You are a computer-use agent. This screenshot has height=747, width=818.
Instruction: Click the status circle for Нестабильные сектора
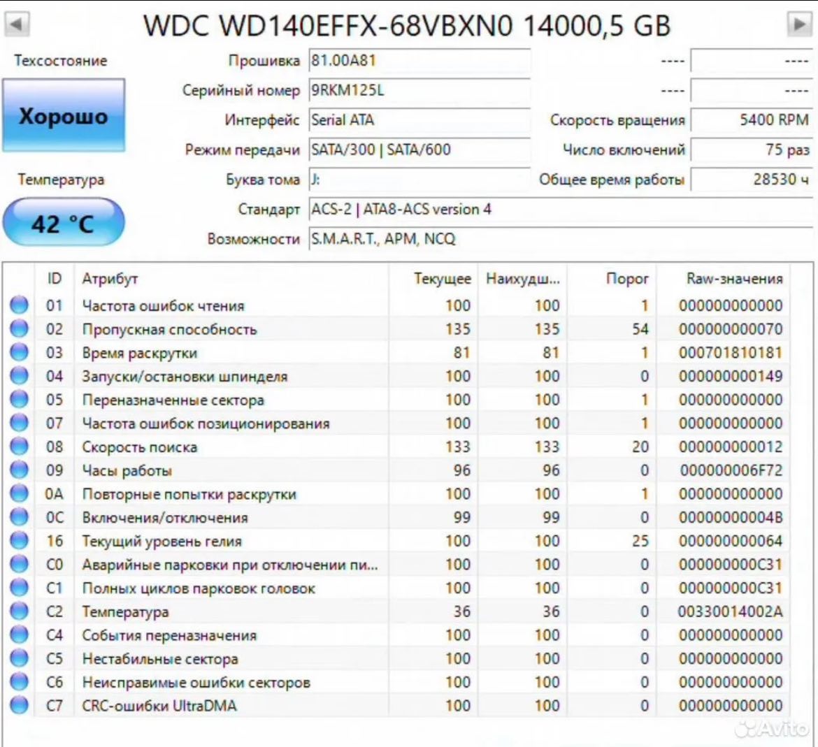(x=20, y=658)
